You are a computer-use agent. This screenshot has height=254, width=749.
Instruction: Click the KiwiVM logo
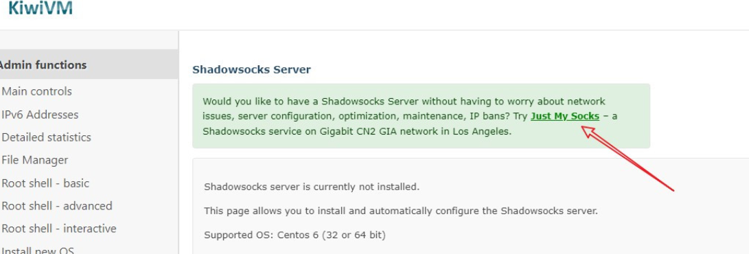click(40, 8)
